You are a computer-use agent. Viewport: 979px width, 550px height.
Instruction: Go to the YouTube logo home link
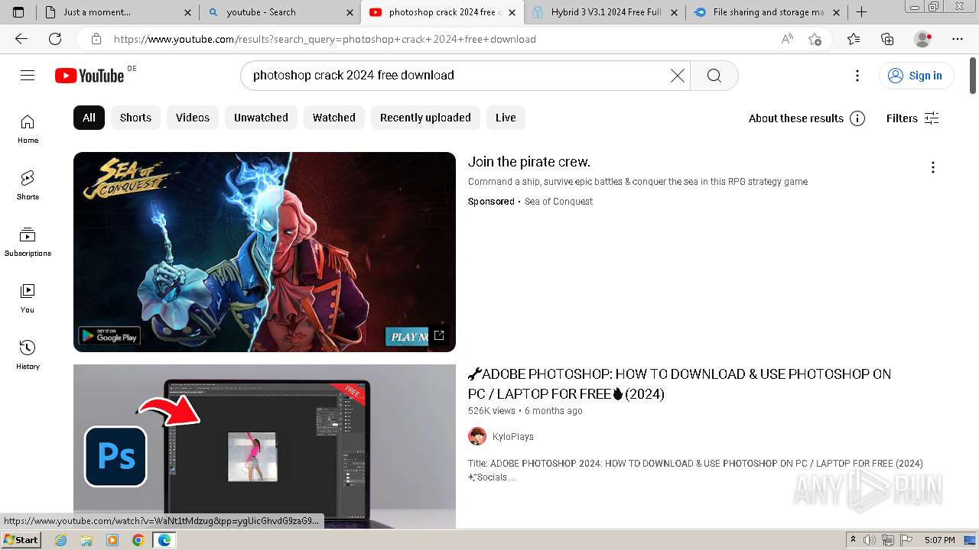89,75
